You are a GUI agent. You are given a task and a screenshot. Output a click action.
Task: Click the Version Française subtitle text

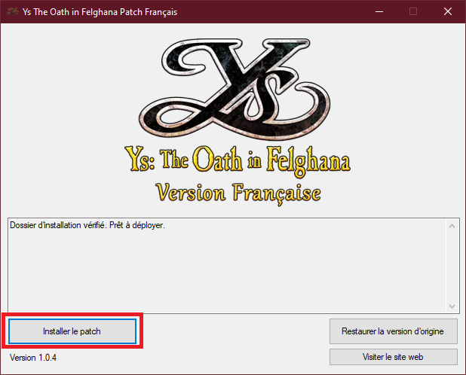coord(238,191)
